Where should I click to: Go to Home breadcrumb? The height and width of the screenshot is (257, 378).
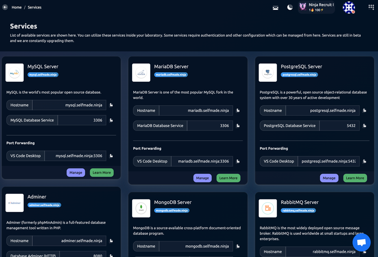(16, 7)
